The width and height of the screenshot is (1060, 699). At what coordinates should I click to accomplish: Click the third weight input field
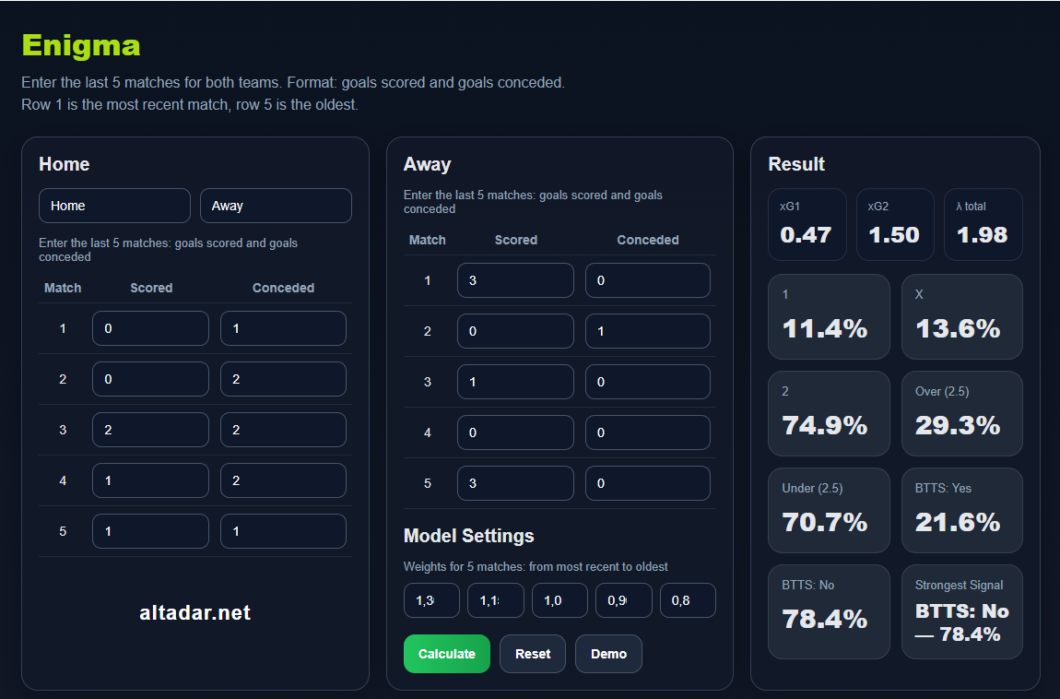pos(559,600)
